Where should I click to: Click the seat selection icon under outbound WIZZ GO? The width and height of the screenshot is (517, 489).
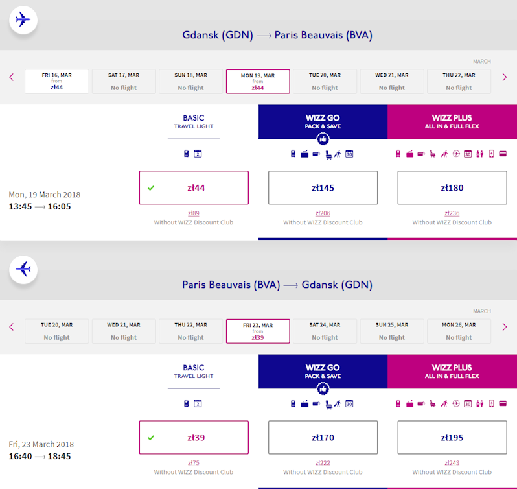point(328,154)
